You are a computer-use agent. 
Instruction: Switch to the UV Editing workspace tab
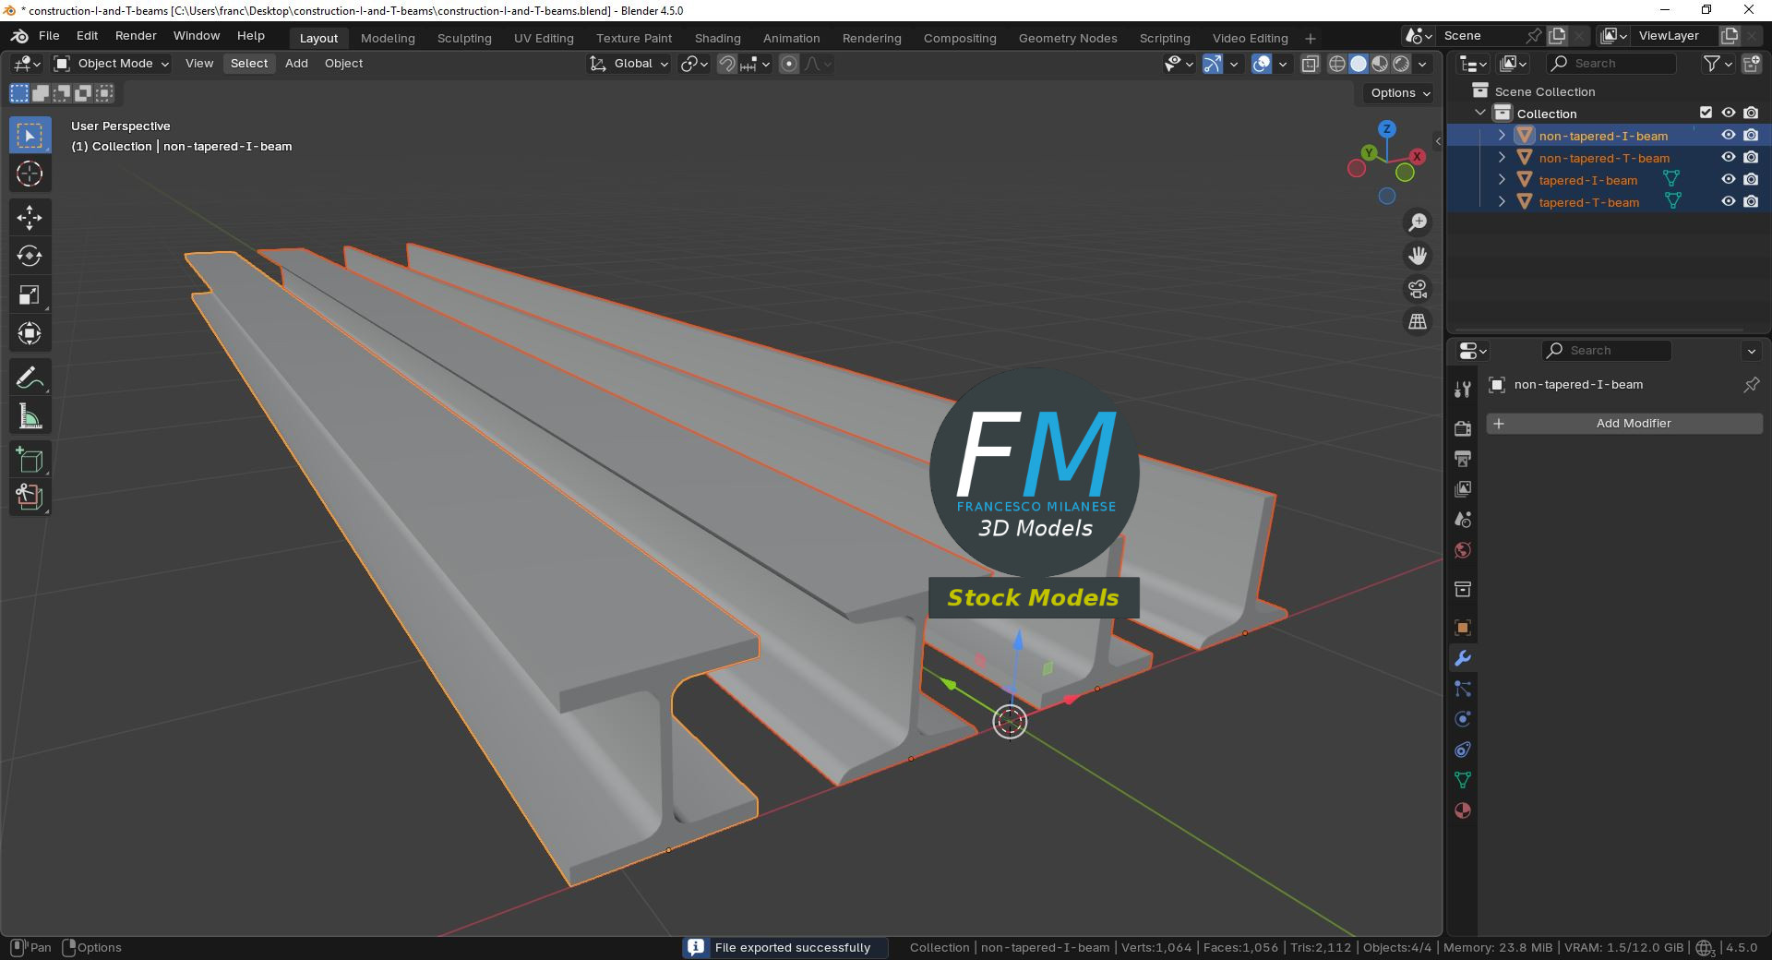coord(544,38)
